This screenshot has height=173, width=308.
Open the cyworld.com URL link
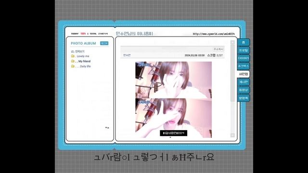tap(214, 34)
